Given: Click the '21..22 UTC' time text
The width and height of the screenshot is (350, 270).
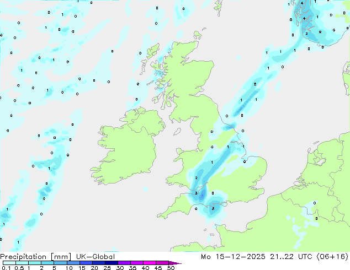Looking at the screenshot, I should click(x=291, y=257).
